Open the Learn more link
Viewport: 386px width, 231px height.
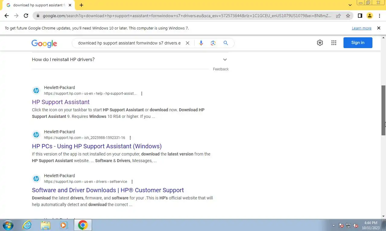click(x=362, y=28)
